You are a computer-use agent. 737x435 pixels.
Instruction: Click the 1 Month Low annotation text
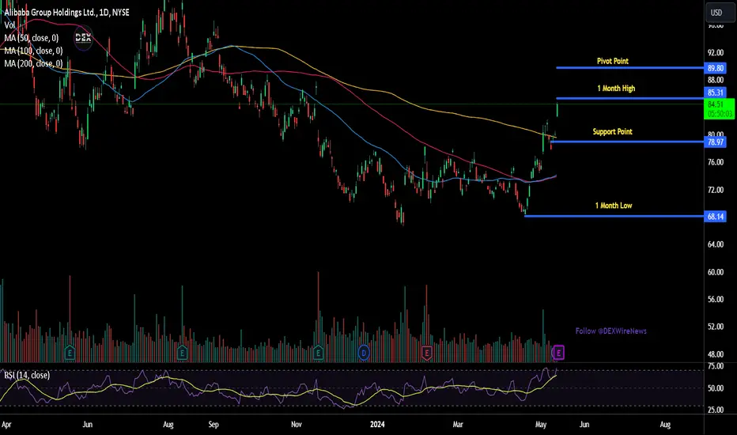pyautogui.click(x=614, y=206)
